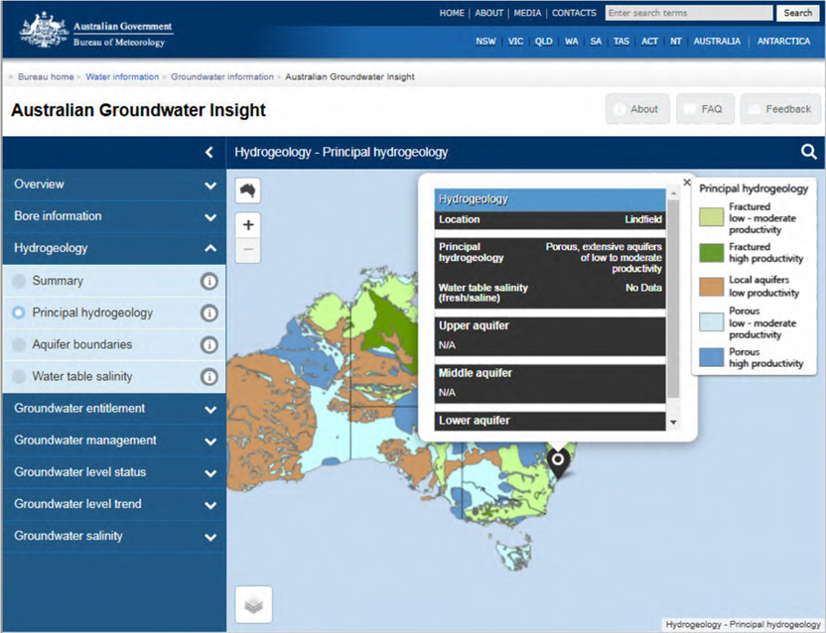This screenshot has height=633, width=826.
Task: Open the magnifier search icon in map header
Action: (x=808, y=152)
